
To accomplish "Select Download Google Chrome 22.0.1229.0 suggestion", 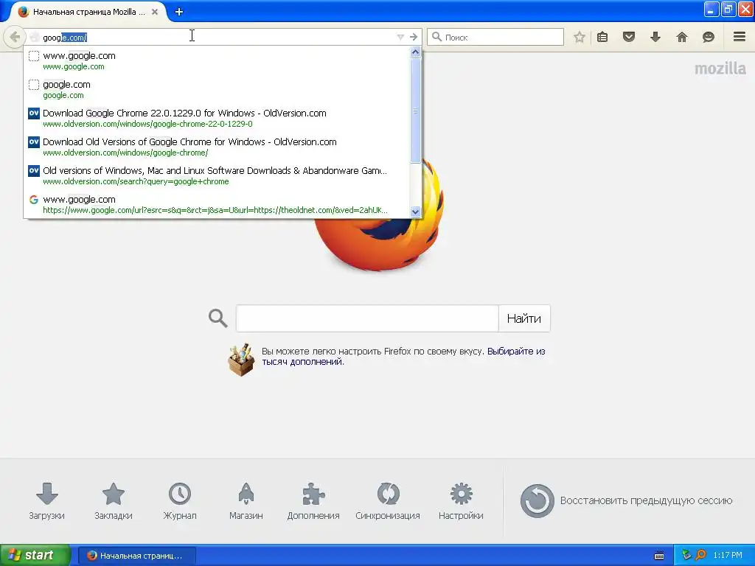I will click(x=217, y=118).
